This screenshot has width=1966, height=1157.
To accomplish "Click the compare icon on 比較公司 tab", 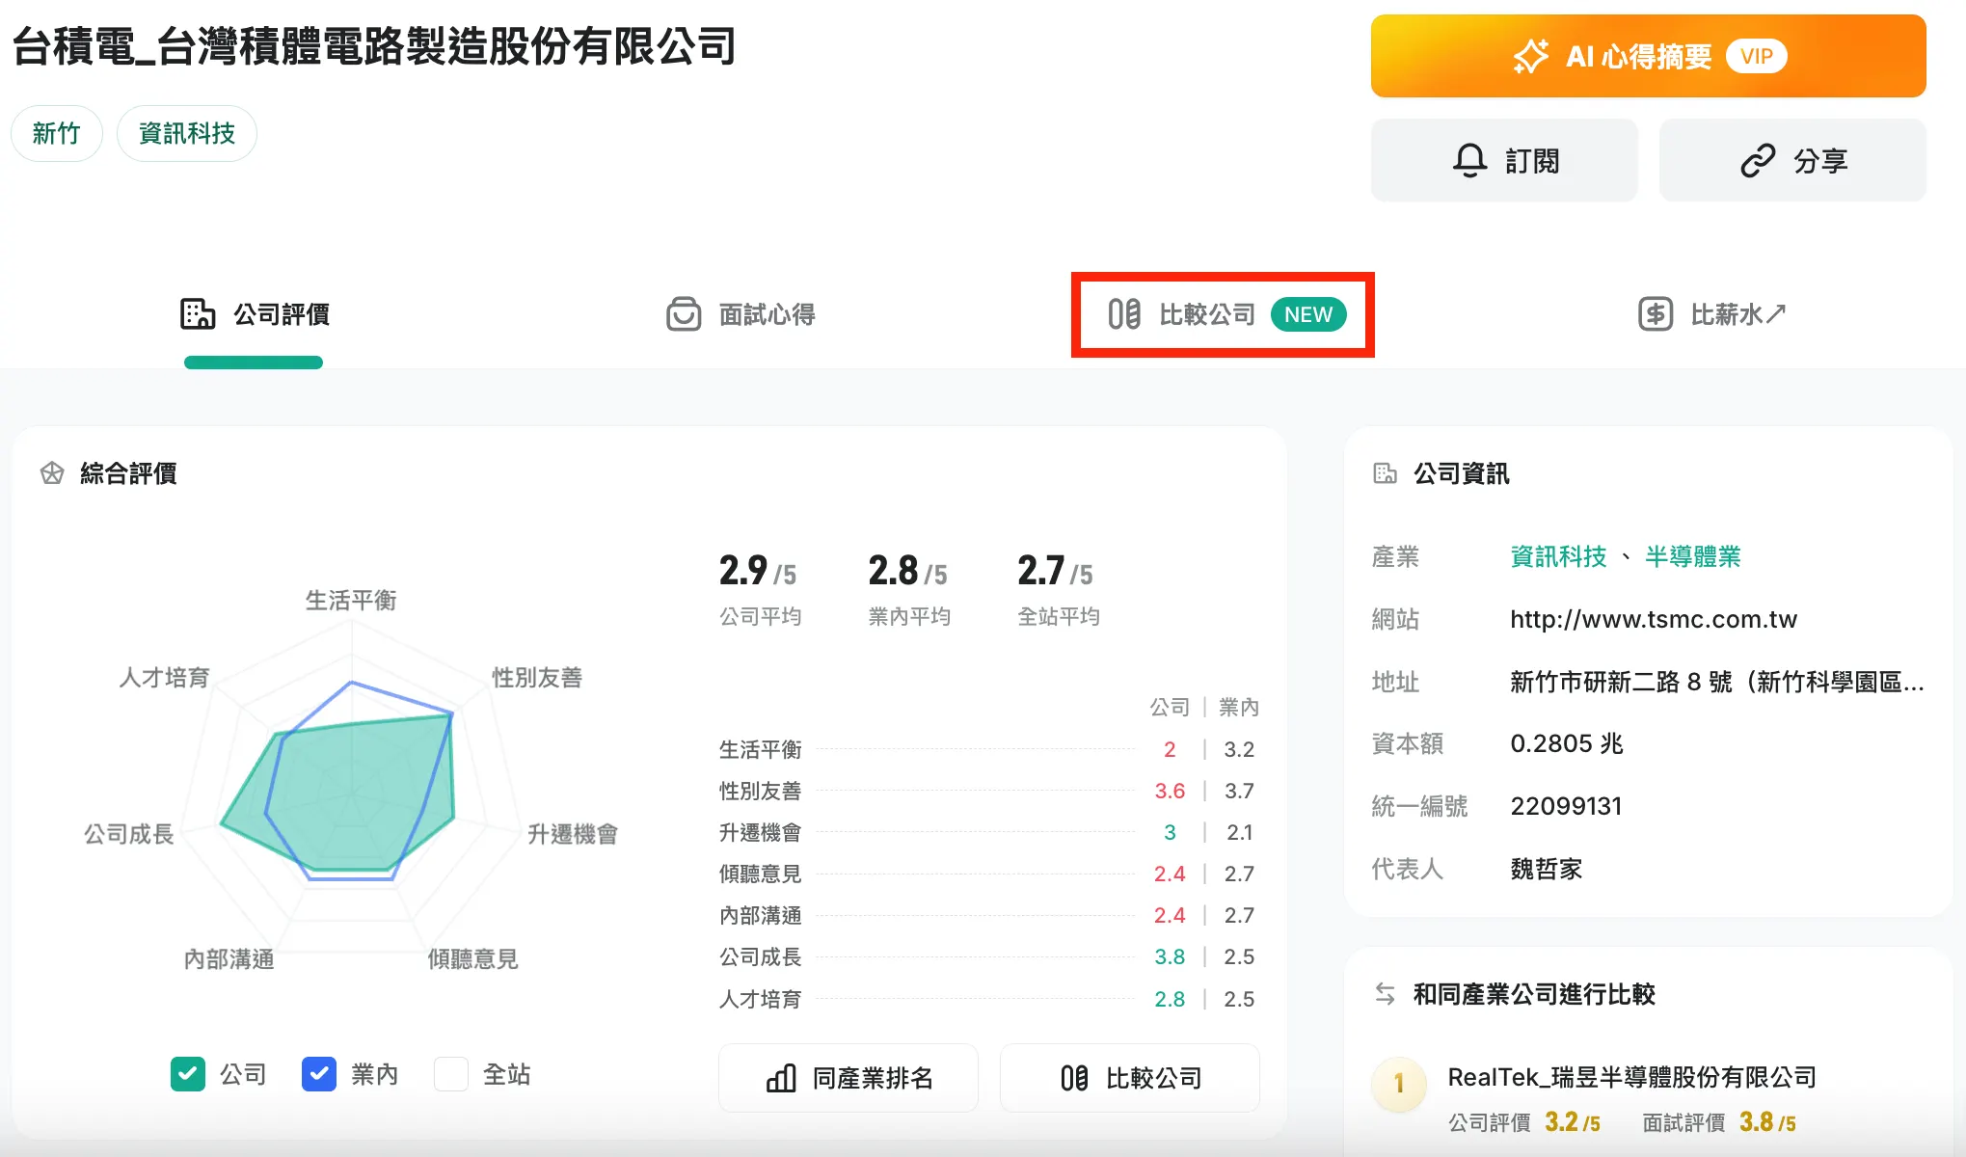I will point(1124,314).
